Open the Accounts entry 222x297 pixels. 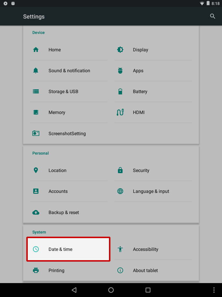(x=69, y=191)
